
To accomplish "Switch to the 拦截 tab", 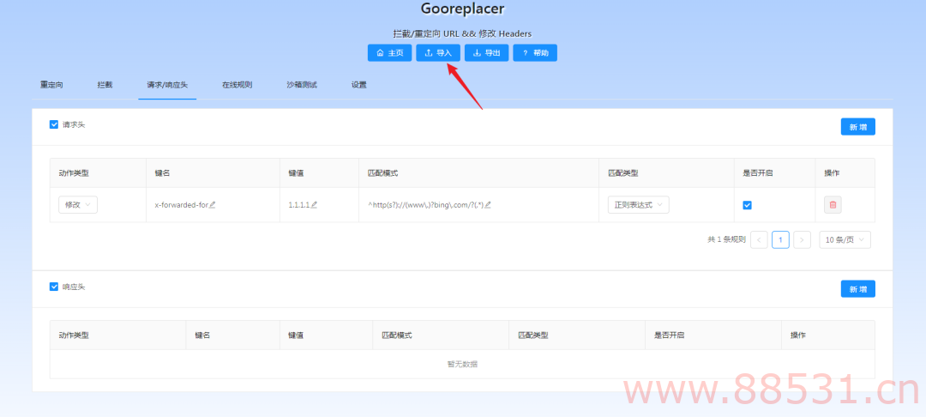I will (x=105, y=84).
